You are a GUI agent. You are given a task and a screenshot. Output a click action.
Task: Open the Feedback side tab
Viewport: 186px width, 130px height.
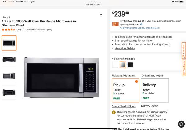pyautogui.click(x=184, y=68)
